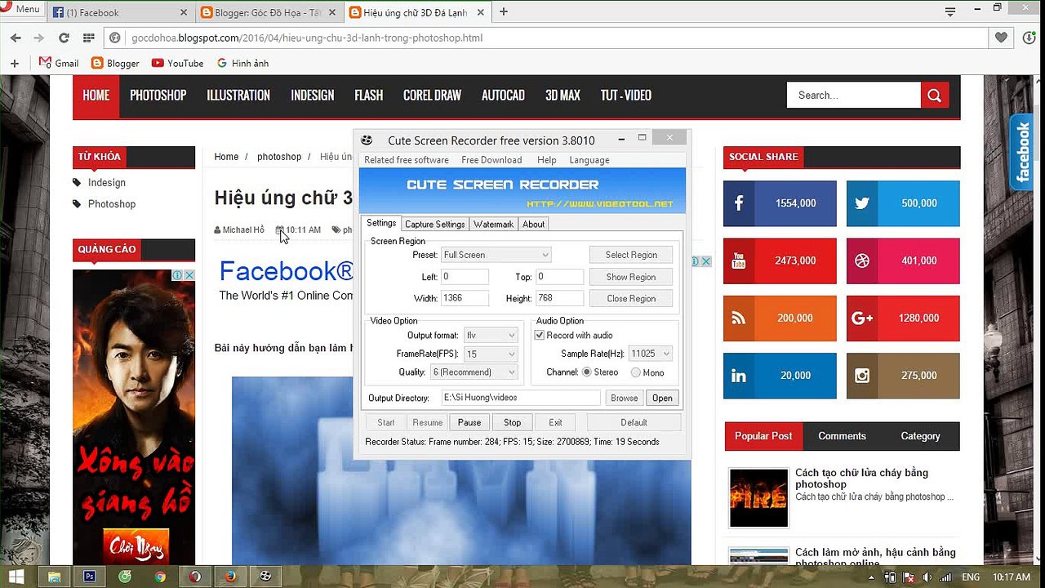Image resolution: width=1045 pixels, height=588 pixels.
Task: Open Related free software menu in recorder
Action: click(406, 160)
